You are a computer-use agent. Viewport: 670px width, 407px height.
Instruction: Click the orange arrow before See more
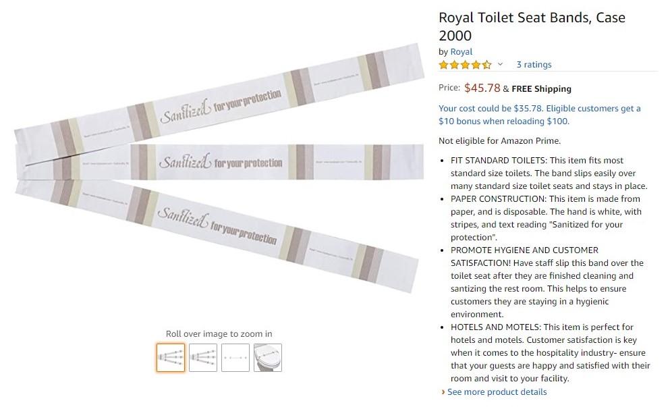click(443, 392)
